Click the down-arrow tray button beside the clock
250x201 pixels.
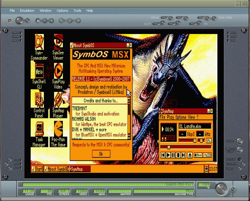pyautogui.click(x=206, y=169)
